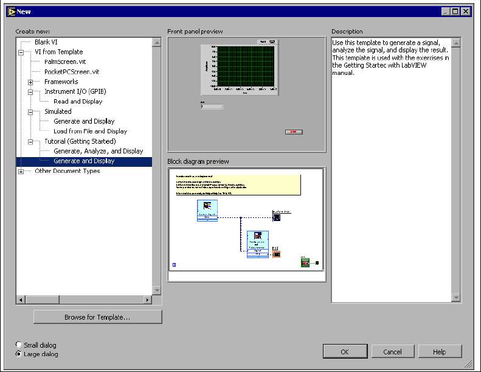Click the orange numeric indicator terminal

click(x=277, y=254)
